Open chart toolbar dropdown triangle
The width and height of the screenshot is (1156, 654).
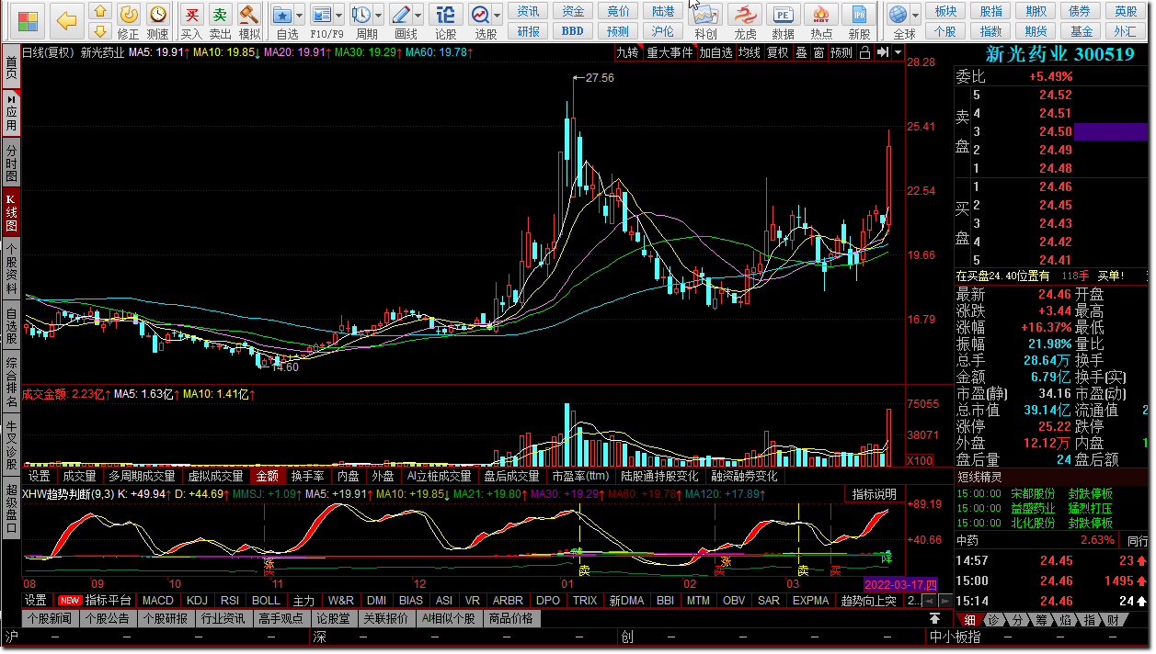898,52
